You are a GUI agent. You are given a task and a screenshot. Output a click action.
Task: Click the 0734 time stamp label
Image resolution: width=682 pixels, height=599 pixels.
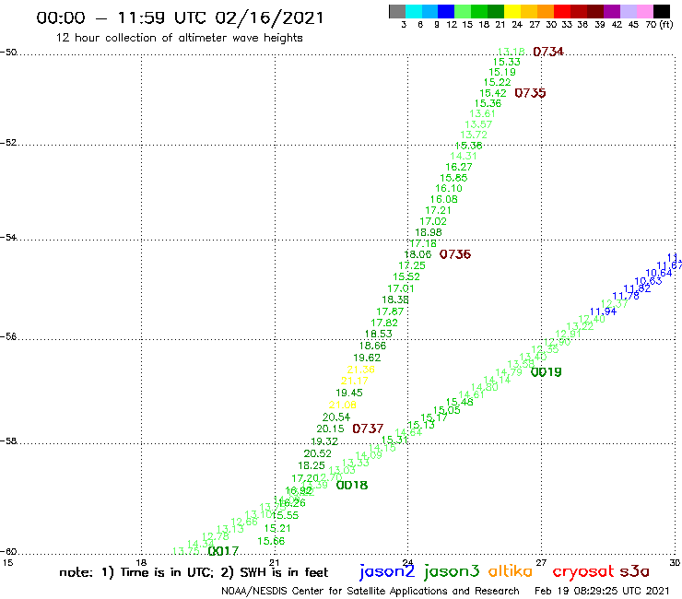click(548, 52)
